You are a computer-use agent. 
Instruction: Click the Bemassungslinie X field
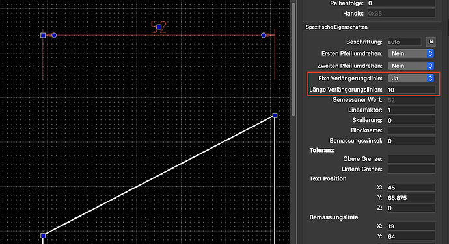[411, 226]
